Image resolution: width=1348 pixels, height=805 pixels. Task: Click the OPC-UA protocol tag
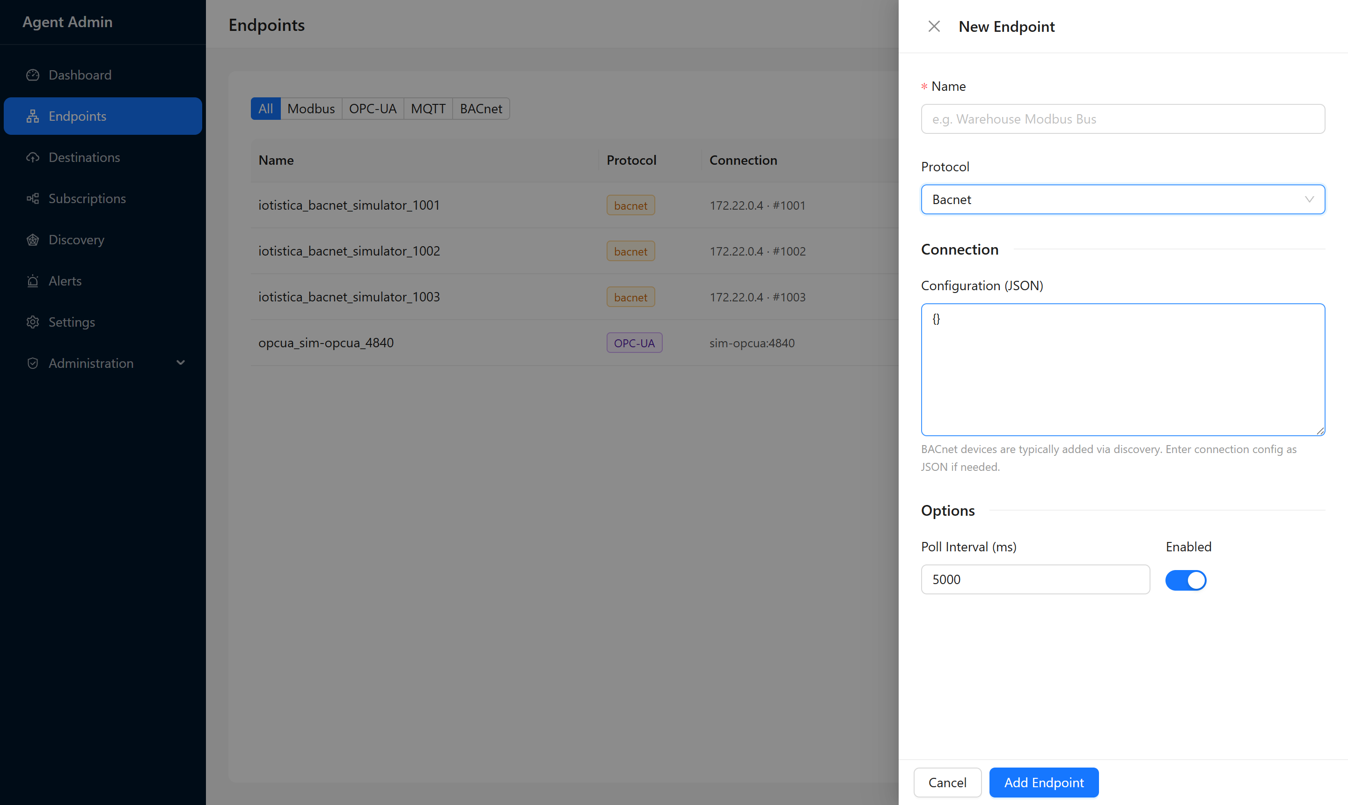click(x=634, y=343)
